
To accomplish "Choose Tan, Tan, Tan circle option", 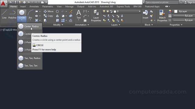I will (x=30, y=66).
